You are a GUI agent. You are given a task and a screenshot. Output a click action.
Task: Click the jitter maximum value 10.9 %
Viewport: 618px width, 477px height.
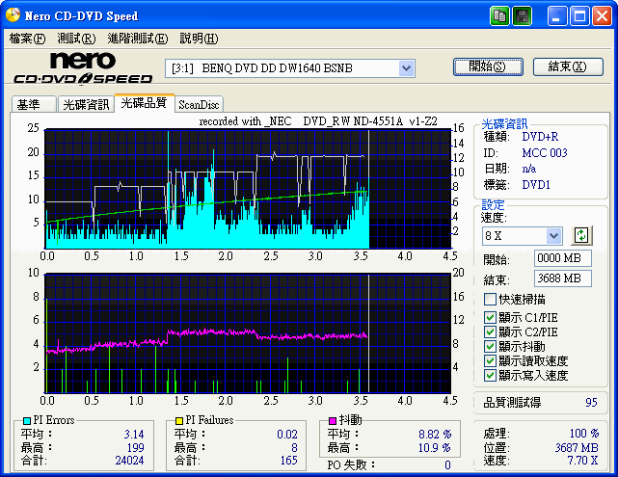pos(435,448)
